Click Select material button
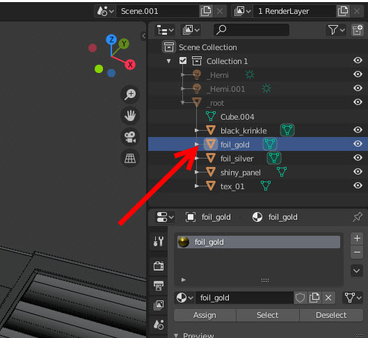The height and width of the screenshot is (338, 368). tap(268, 315)
